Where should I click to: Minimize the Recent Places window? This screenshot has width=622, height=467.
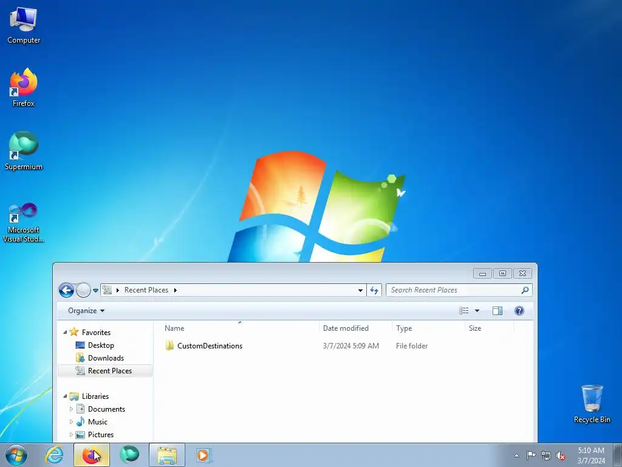[x=482, y=274]
